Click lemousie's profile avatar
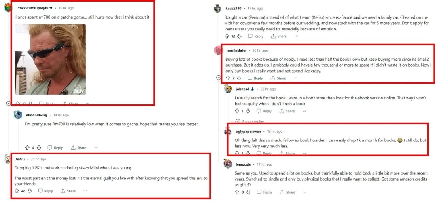This screenshot has height=201, width=435. tap(227, 164)
